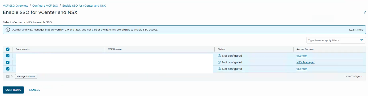Click the selected count checkbox in the table footer

click(8, 76)
